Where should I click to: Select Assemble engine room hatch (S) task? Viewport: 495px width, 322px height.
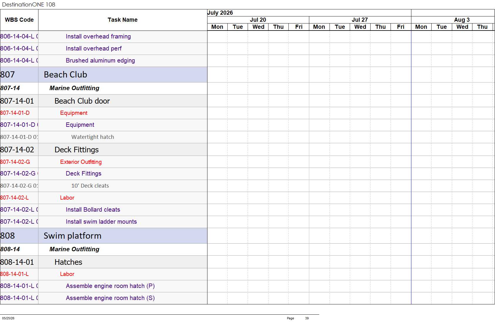click(104, 298)
